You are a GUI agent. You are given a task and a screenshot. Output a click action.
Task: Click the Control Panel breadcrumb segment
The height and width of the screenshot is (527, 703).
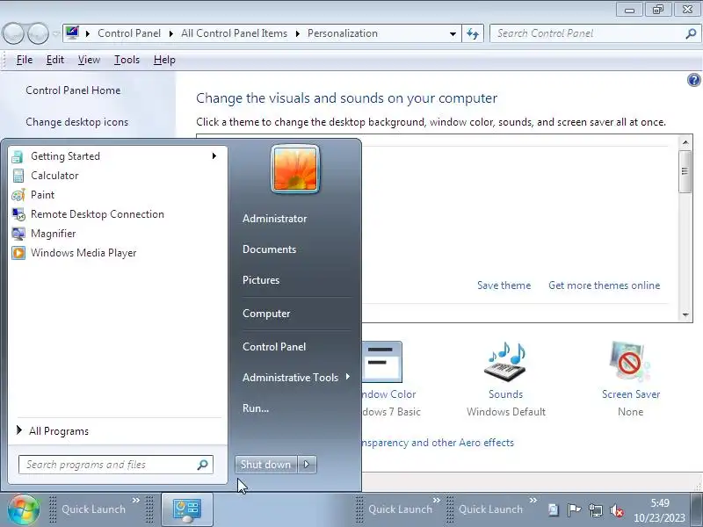click(129, 33)
